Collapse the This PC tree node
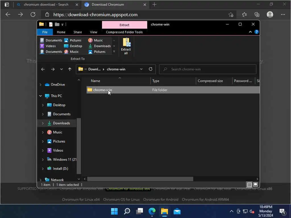Viewport: 291px width, 218px height. (40, 96)
